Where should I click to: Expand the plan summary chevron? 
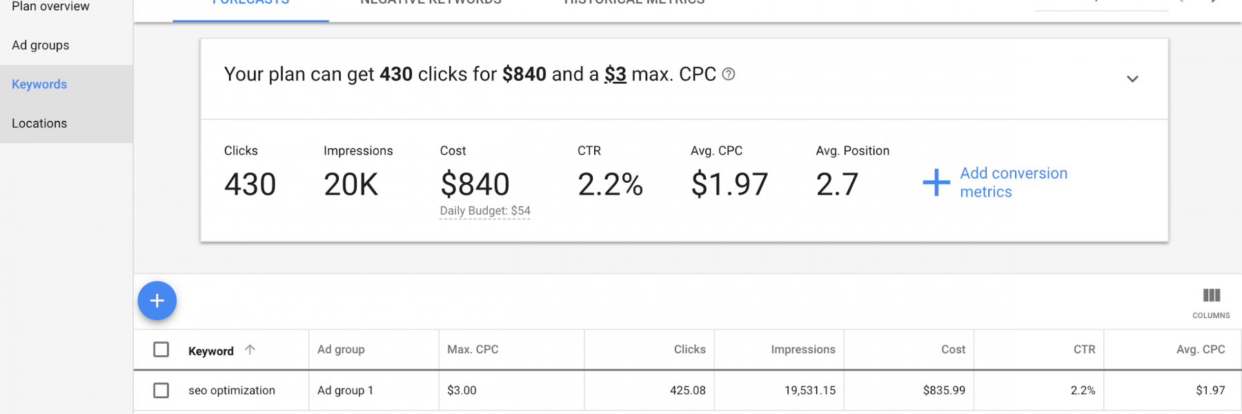(1132, 79)
